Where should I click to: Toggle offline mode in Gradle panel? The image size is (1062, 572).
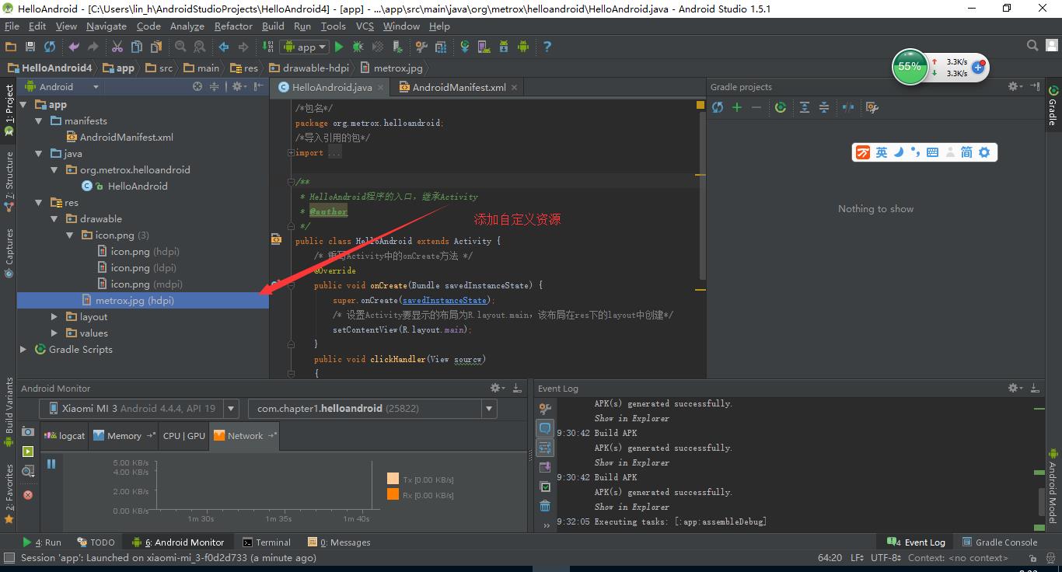[x=848, y=107]
